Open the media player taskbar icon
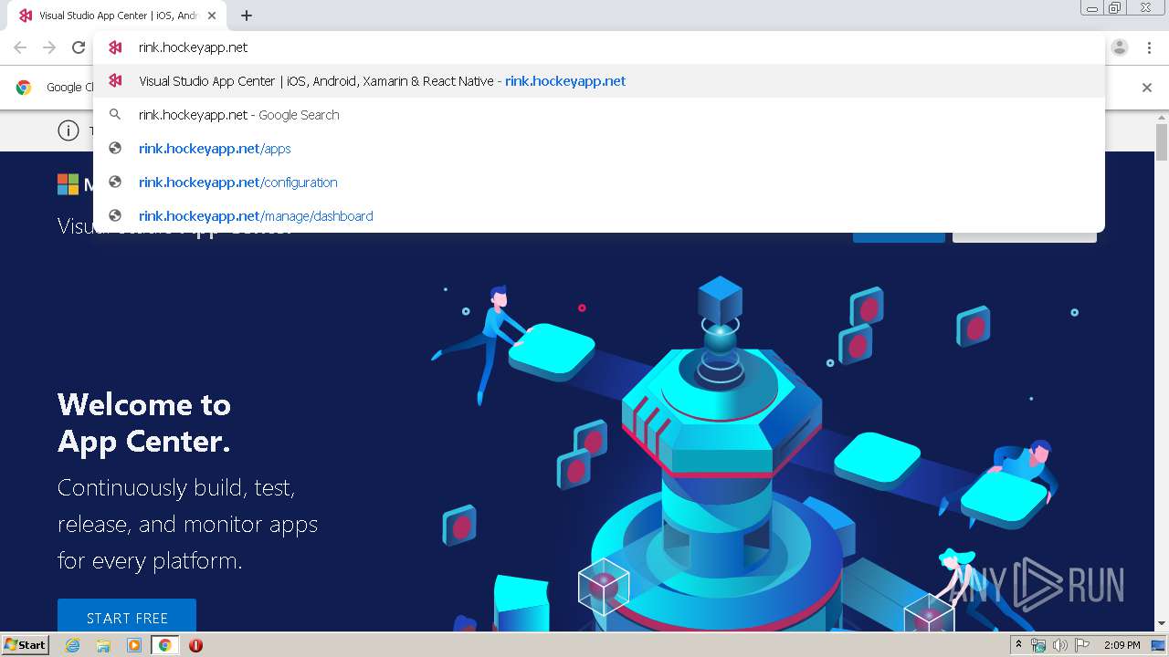The width and height of the screenshot is (1169, 657). click(134, 645)
